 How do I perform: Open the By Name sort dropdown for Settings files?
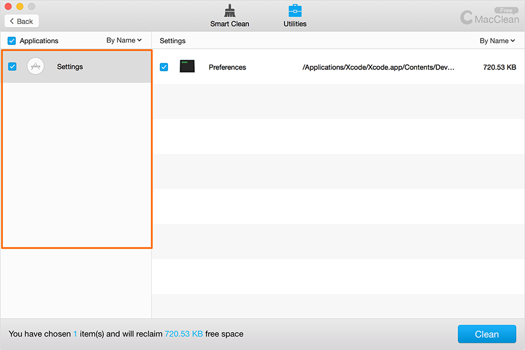coord(497,41)
